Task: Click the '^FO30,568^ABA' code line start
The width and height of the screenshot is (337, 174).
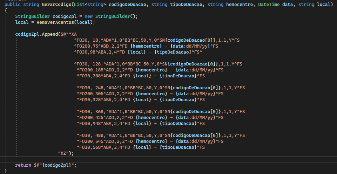Action: point(93,147)
